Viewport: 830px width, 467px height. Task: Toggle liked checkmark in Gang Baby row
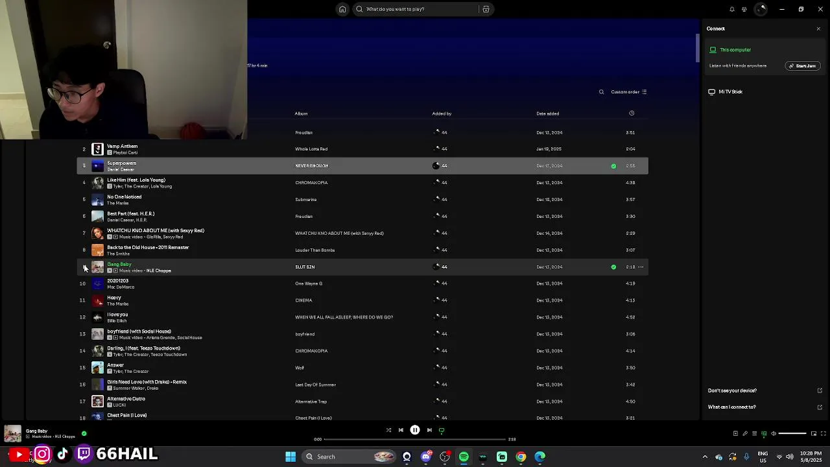point(613,267)
